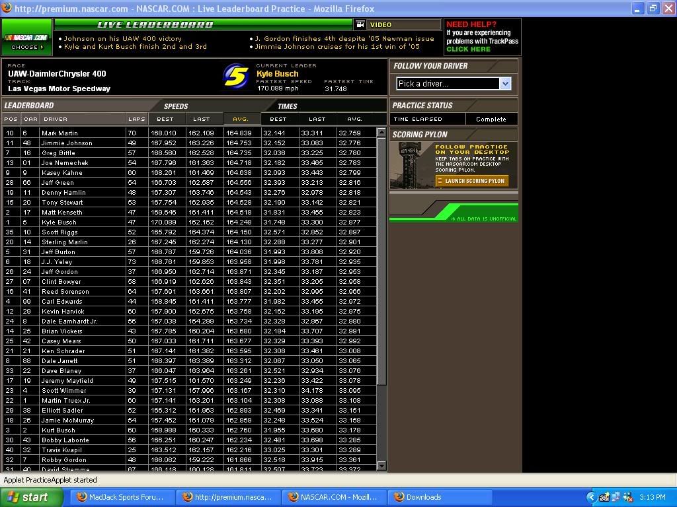This screenshot has width=677, height=507.
Task: Click the Bobby Labonte row
Action: 190,440
